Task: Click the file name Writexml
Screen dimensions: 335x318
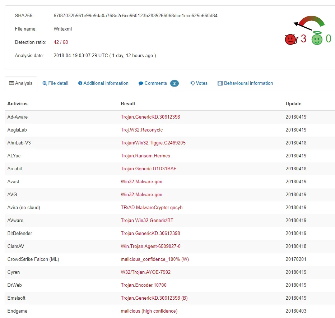Action: click(x=62, y=29)
